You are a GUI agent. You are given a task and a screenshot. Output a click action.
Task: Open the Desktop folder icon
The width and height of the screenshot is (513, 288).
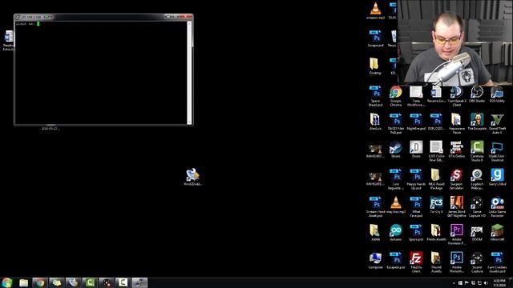point(375,66)
